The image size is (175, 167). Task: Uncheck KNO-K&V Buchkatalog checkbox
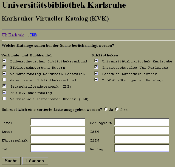coord(4,92)
